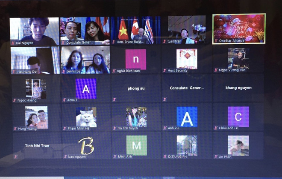This screenshot has height=179, width=282.
Task: Click muted microphone icon beside Host Security
Action: (164, 71)
